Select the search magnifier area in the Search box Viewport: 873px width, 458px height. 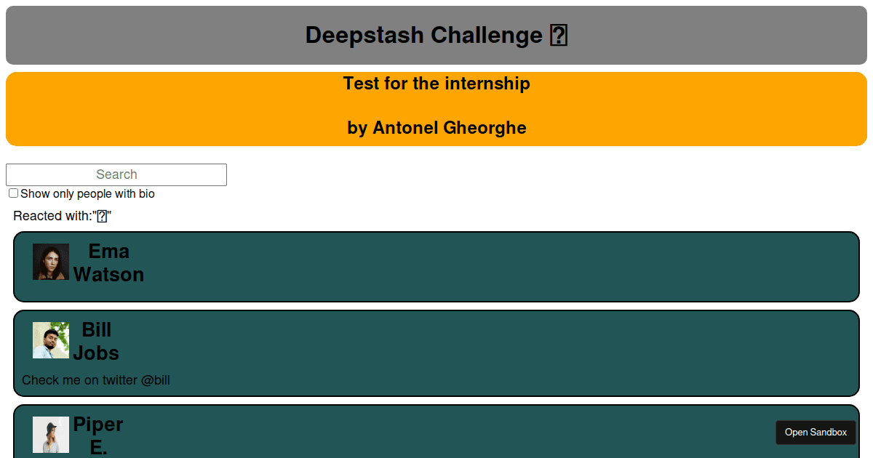click(x=116, y=174)
